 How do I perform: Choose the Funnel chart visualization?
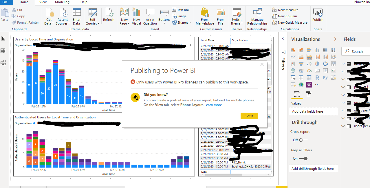tap(301, 64)
